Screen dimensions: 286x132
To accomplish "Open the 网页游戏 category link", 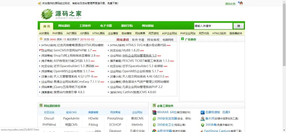I will point(154,34).
